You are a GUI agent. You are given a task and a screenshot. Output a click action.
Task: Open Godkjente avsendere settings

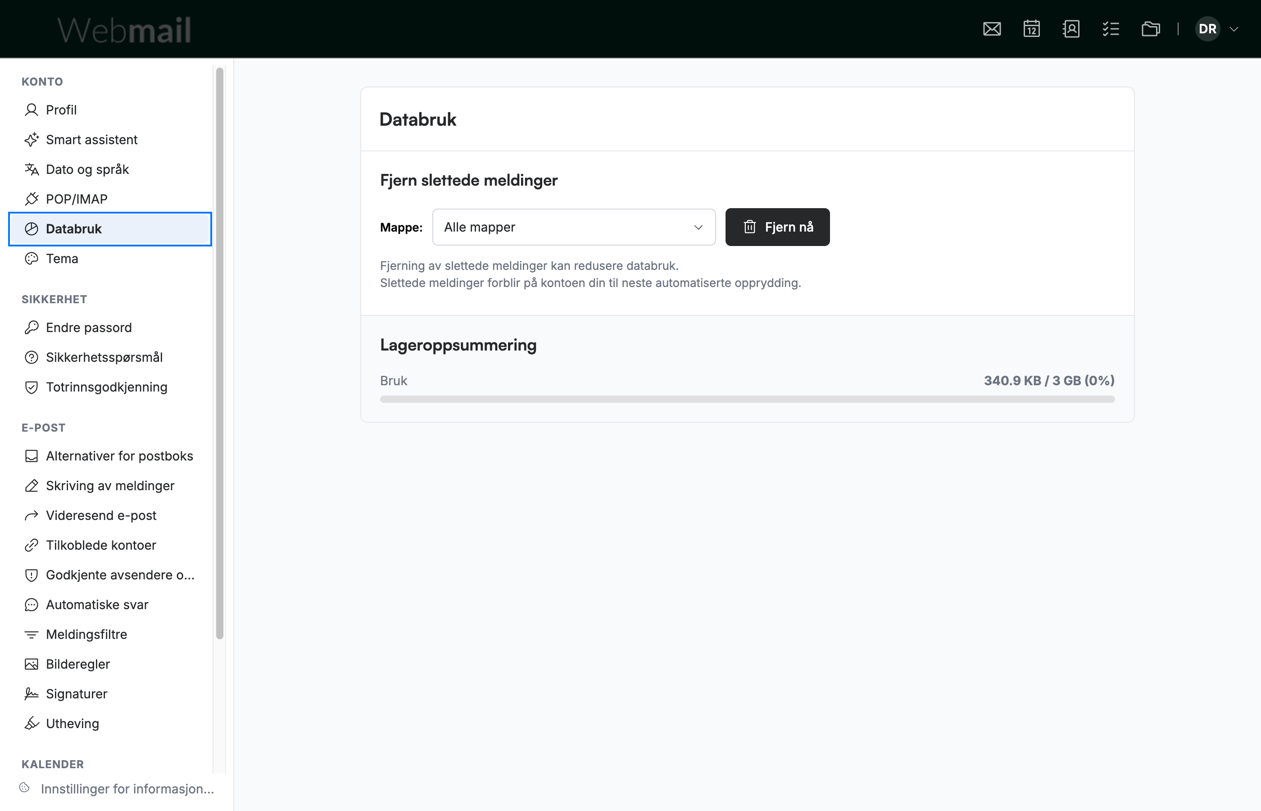pos(110,575)
